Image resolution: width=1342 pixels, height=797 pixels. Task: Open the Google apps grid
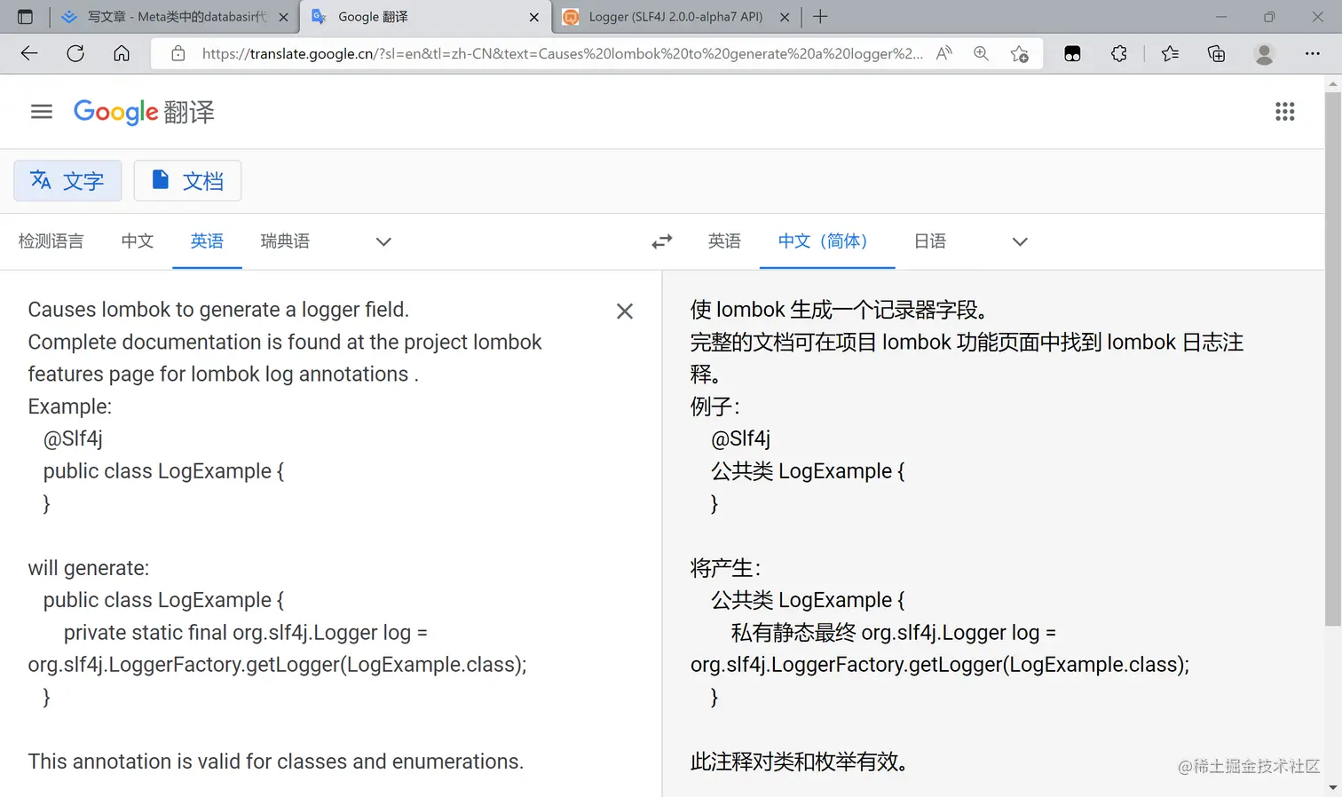1284,112
